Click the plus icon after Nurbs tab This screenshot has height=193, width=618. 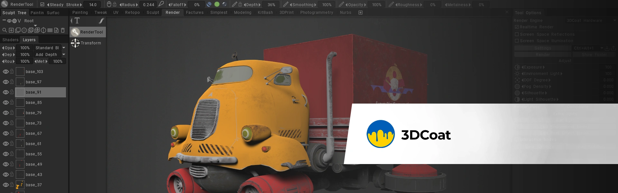[x=360, y=13]
